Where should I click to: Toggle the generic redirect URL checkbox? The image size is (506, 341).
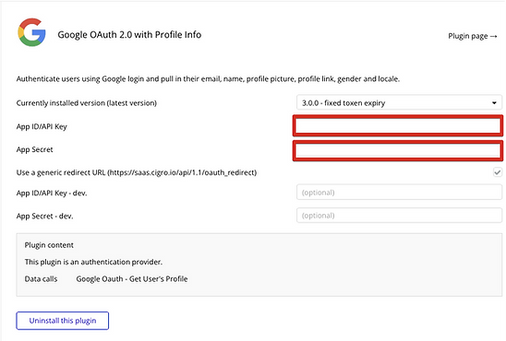point(498,172)
